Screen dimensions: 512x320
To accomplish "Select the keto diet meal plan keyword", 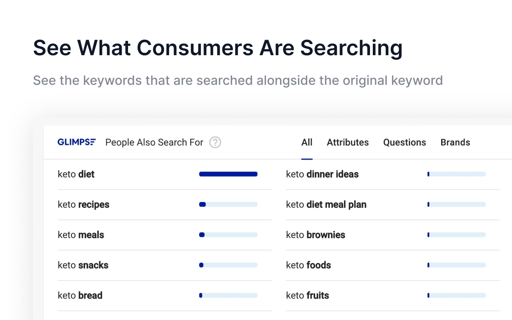I will 326,205.
